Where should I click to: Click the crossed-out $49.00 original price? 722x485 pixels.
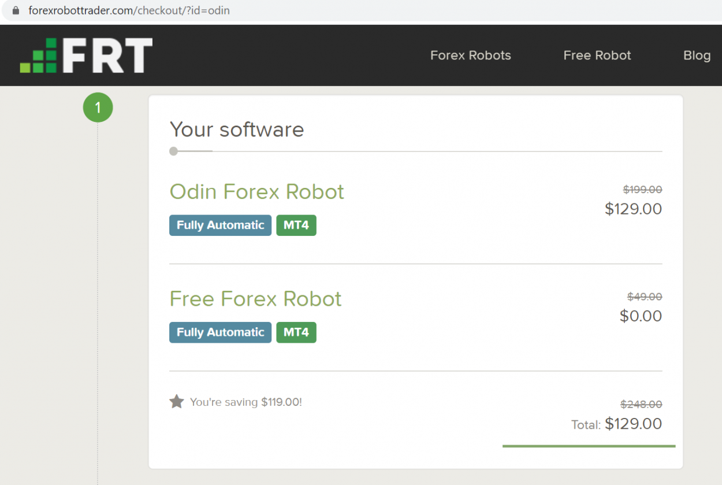[645, 297]
